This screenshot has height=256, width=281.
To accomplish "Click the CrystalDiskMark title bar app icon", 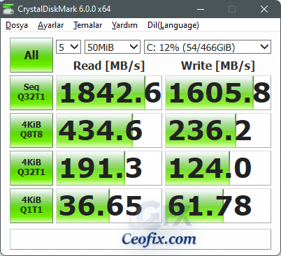I will (8, 9).
